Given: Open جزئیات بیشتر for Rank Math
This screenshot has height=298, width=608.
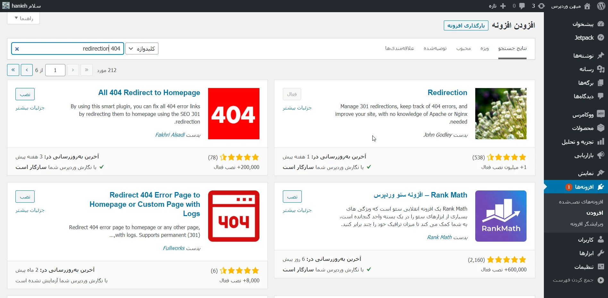Looking at the screenshot, I should point(297,210).
